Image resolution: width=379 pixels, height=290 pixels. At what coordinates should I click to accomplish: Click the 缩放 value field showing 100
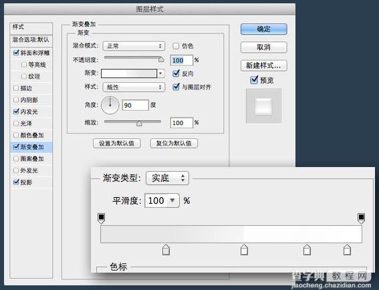182,123
